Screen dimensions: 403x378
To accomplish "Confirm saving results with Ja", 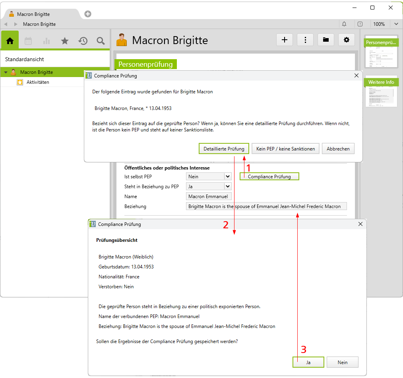I will (x=308, y=363).
